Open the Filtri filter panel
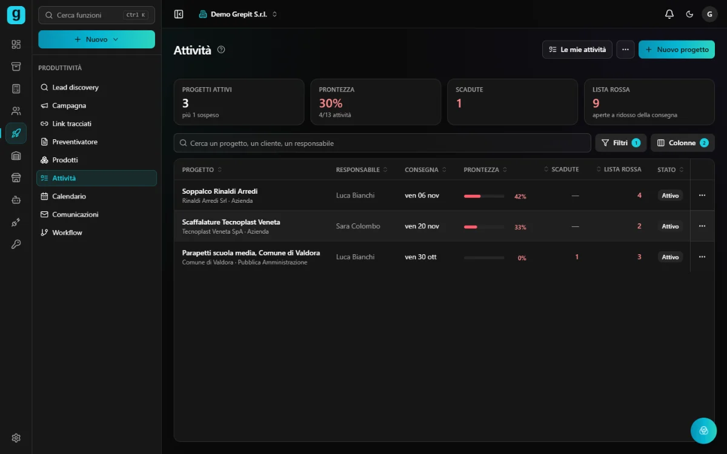 (621, 143)
